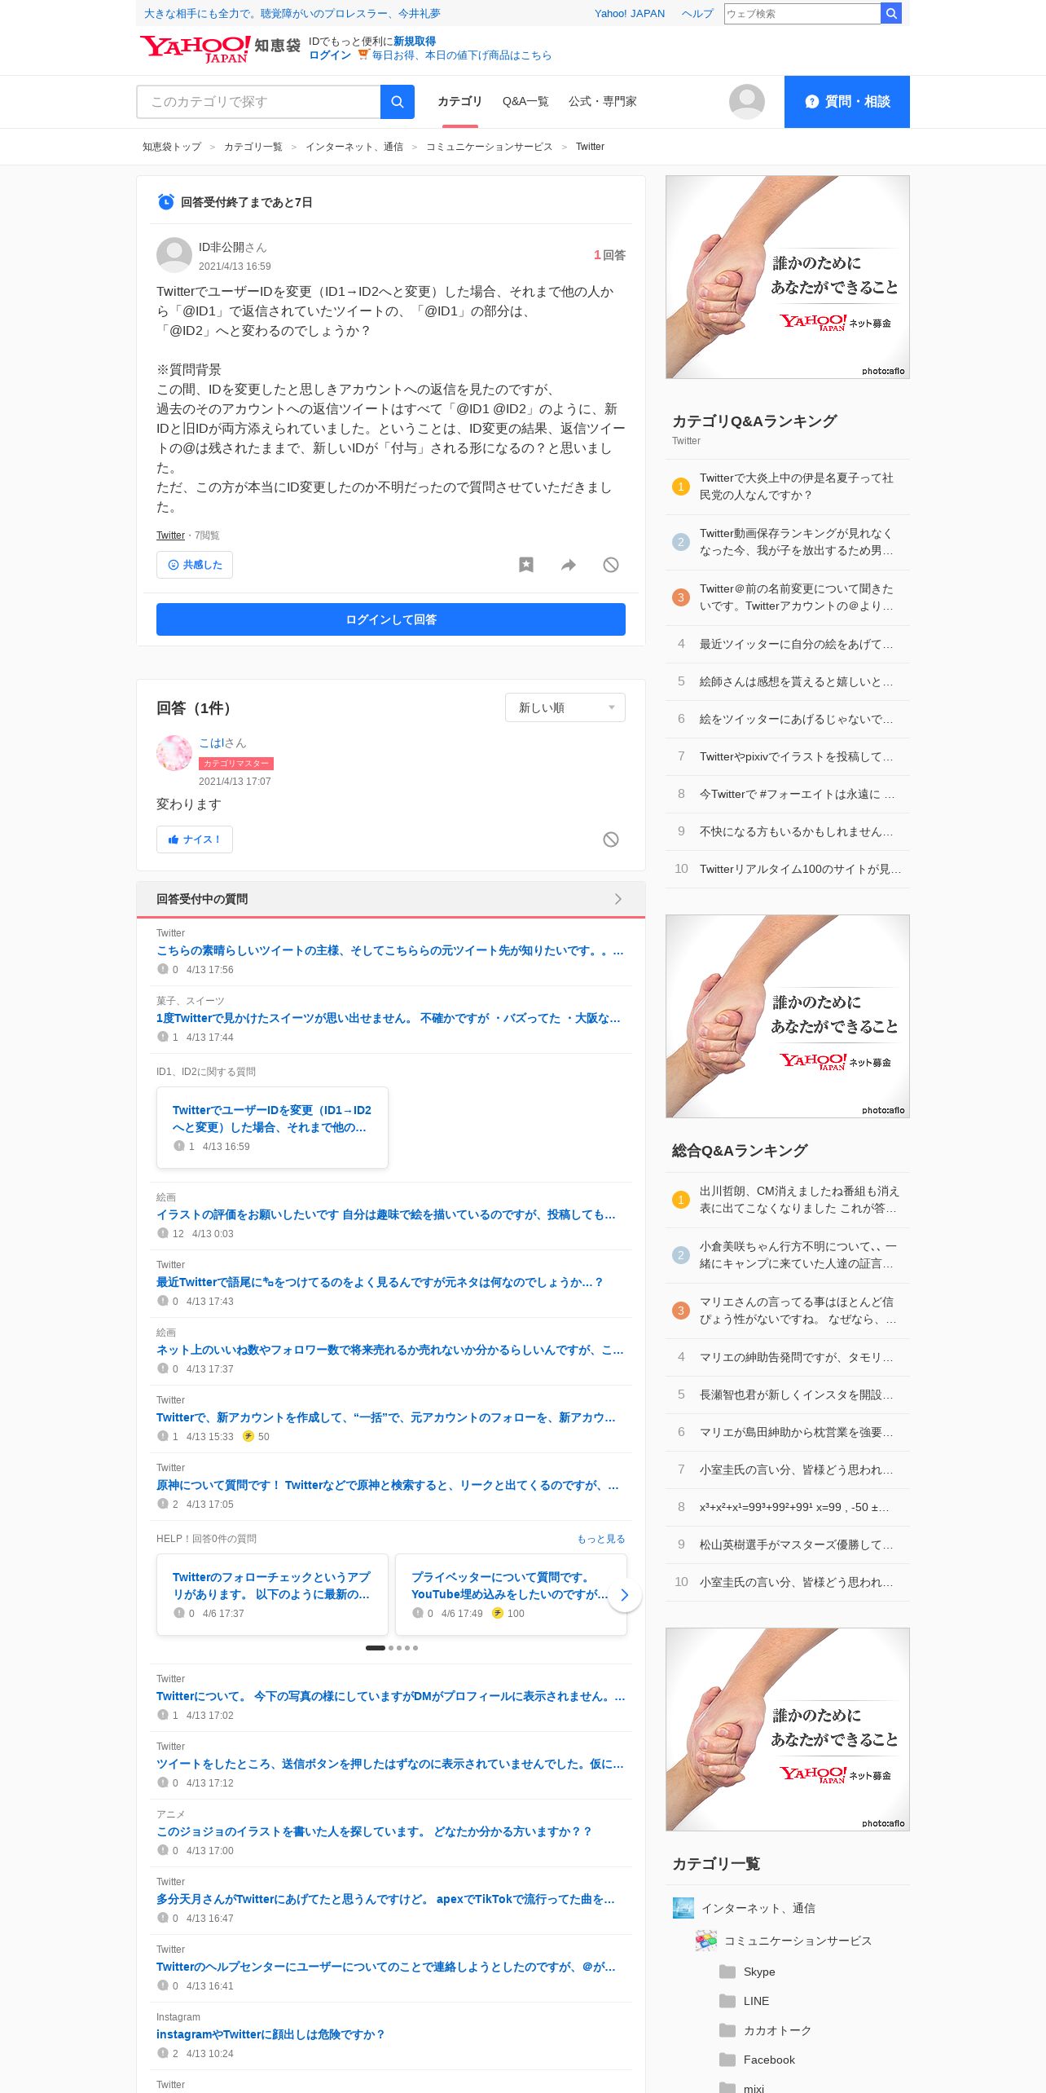Open question こちらの素晴らしいツイートの主様

[x=390, y=951]
